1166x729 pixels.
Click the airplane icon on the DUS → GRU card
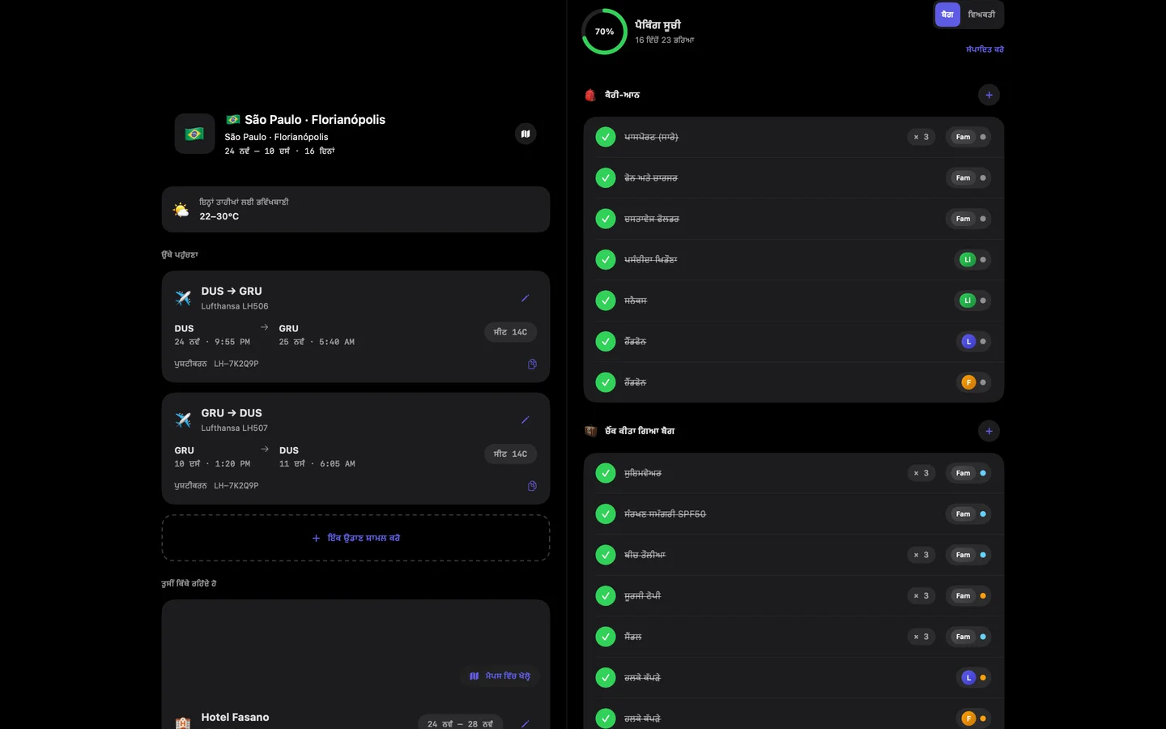click(x=183, y=298)
